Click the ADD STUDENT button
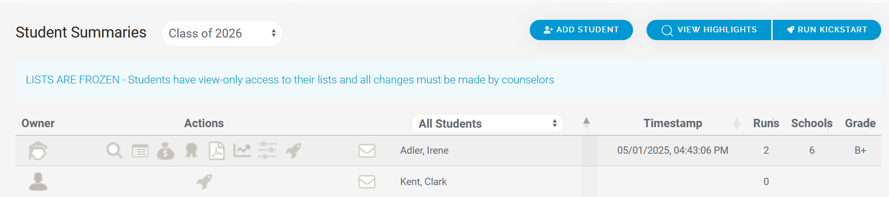 [581, 30]
